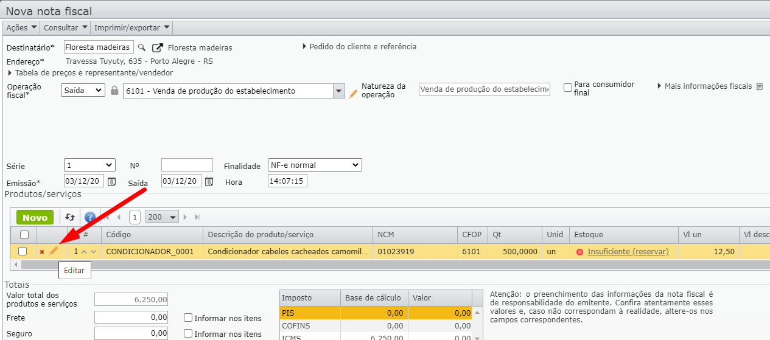
Task: Select the PIS row in tax table
Action: [x=377, y=313]
